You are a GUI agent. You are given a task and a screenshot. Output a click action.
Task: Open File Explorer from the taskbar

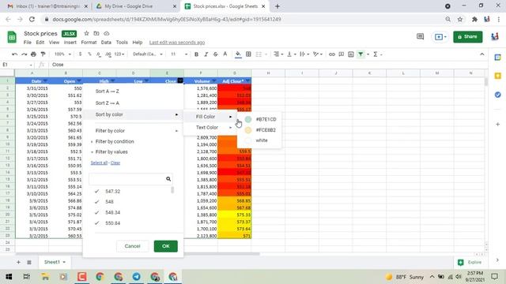click(45, 277)
